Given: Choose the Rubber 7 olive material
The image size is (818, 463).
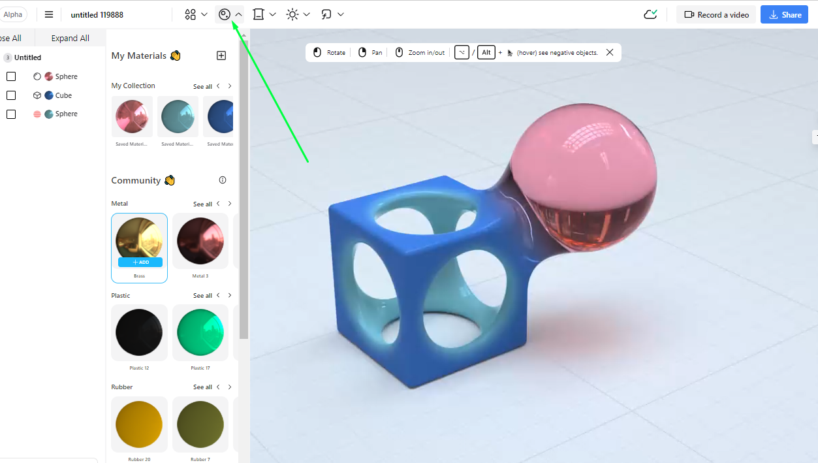Looking at the screenshot, I should tap(200, 424).
